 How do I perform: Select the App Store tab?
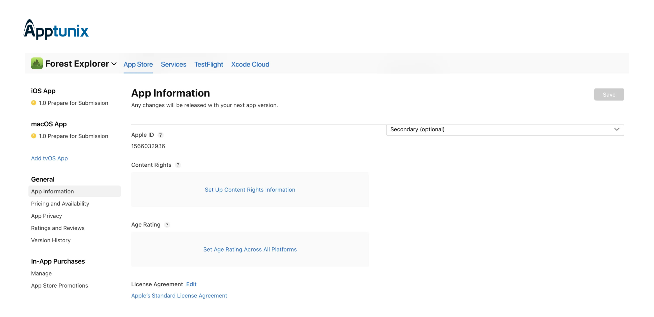pyautogui.click(x=138, y=64)
